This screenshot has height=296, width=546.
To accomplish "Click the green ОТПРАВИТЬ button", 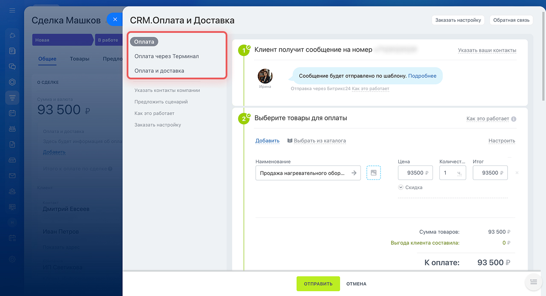I will [318, 284].
